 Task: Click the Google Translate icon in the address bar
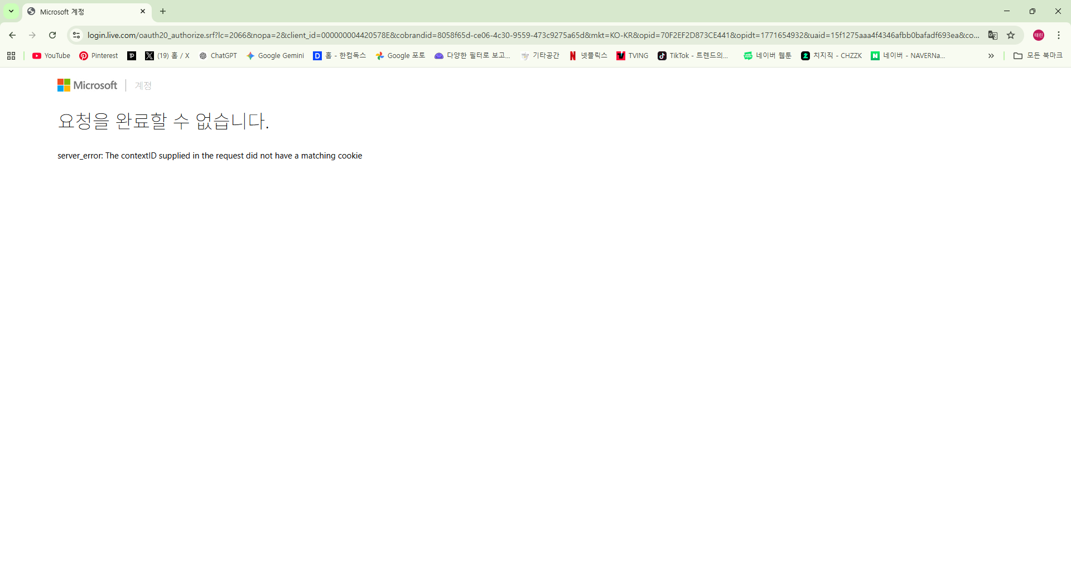tap(993, 35)
